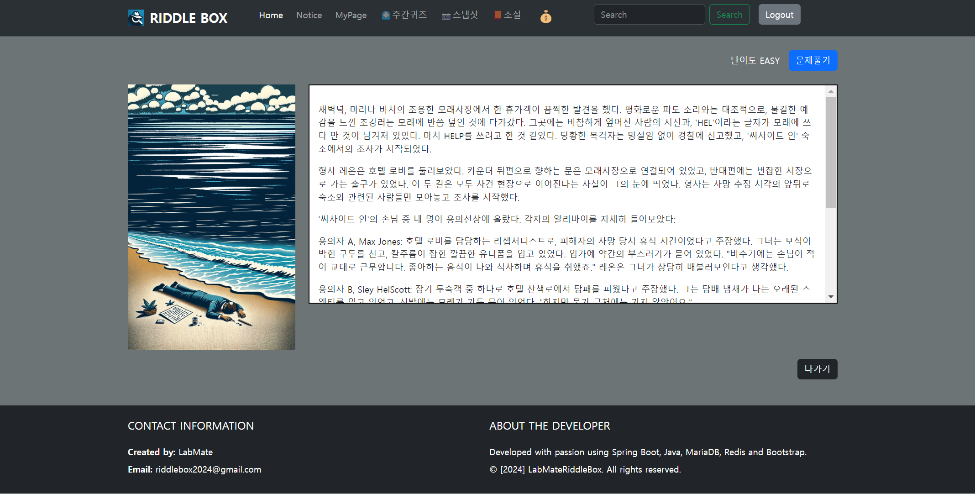Open the 소설 book icon link
Viewport: 975px width, 494px height.
(x=498, y=16)
